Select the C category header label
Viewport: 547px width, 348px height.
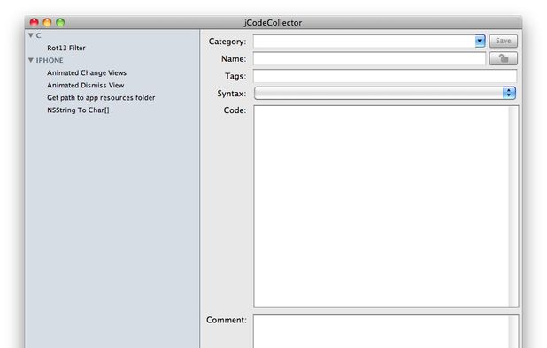(38, 35)
